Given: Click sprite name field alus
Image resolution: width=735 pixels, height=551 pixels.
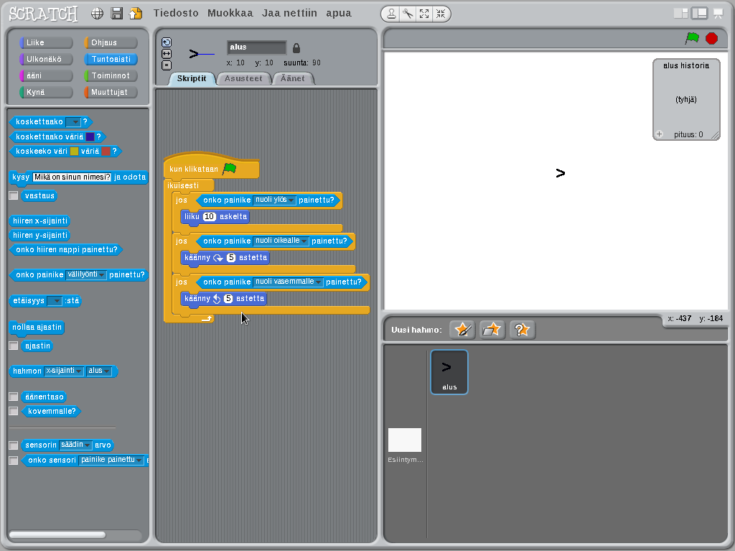Looking at the screenshot, I should (x=256, y=47).
